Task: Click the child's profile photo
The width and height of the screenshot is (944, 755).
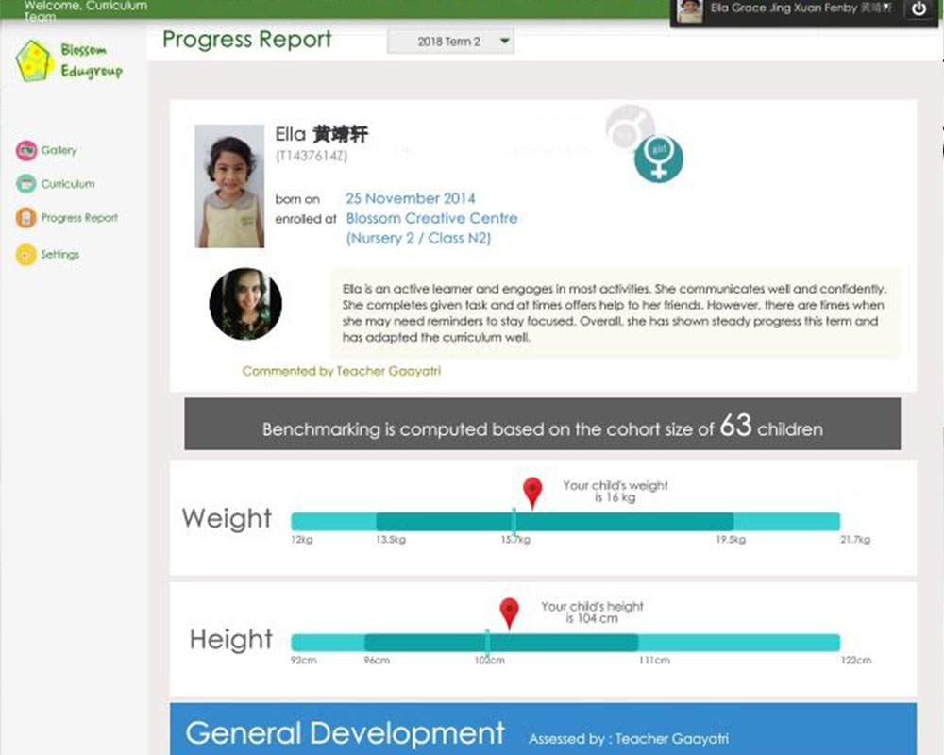Action: [x=229, y=186]
